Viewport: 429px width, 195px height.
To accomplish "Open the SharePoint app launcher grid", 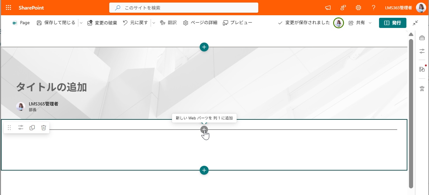I will (x=9, y=8).
